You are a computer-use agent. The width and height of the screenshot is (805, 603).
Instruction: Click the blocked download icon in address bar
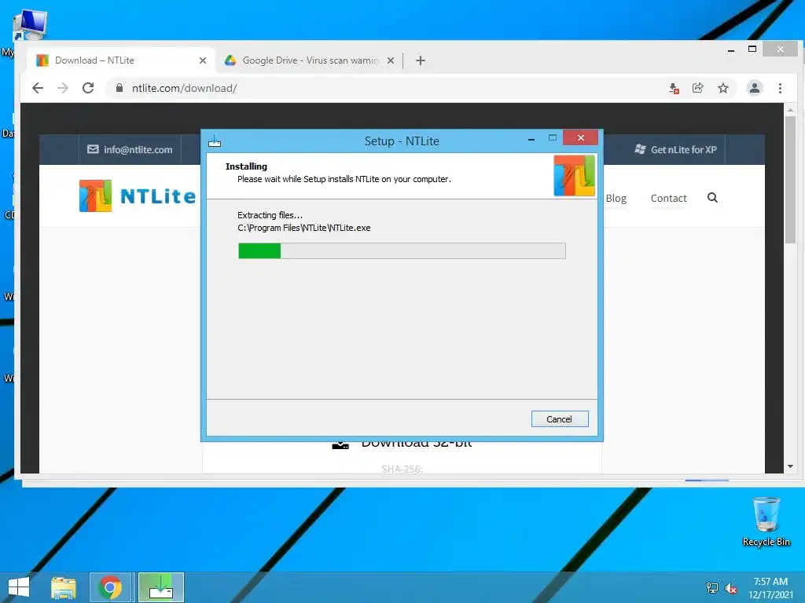(674, 88)
